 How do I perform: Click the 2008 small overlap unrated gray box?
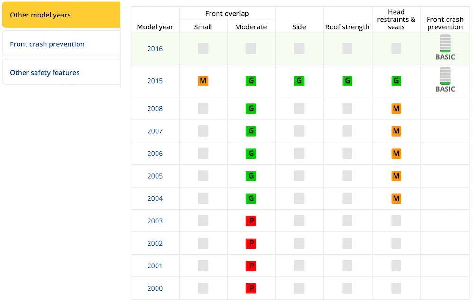[203, 109]
